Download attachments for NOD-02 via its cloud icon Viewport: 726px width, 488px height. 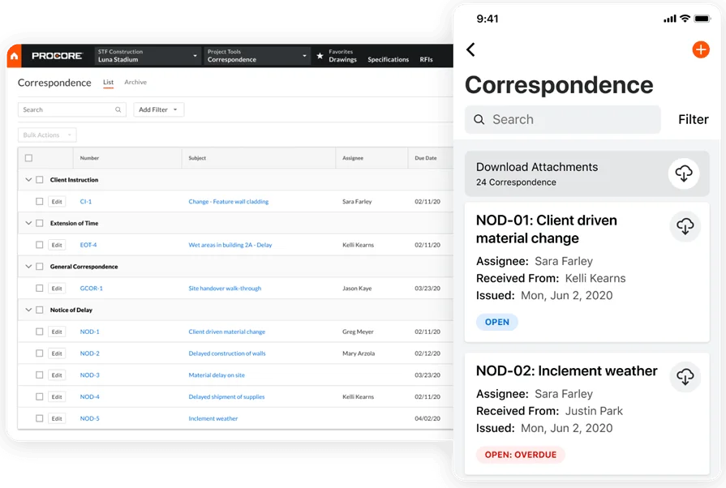[685, 377]
